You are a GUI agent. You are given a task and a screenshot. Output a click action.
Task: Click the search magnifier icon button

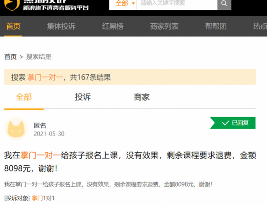[x=224, y=5]
